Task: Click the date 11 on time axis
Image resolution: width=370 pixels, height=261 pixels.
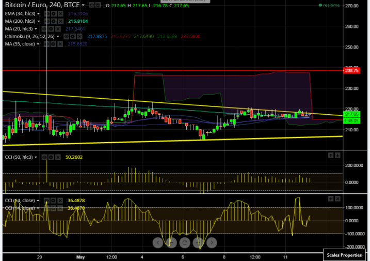Action: 285,257
